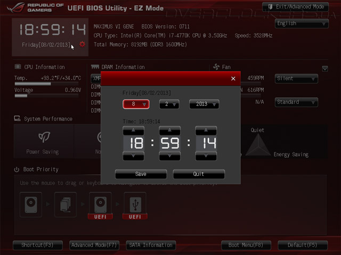Select the first hard disk boot device icon
341x255 pixels.
[x=31, y=205]
